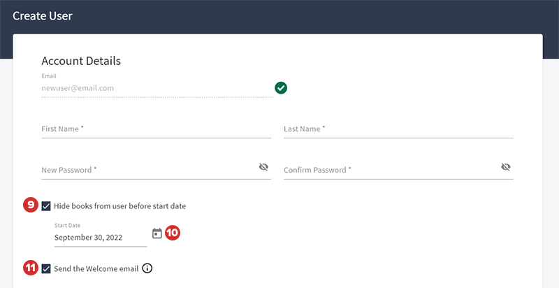Viewport: 559px width, 288px height.
Task: Click the Email input field
Action: coord(157,89)
